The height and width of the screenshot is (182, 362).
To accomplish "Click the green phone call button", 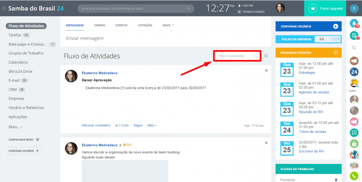I will (354, 176).
